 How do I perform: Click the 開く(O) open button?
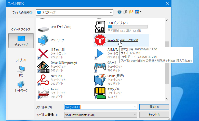(154, 107)
